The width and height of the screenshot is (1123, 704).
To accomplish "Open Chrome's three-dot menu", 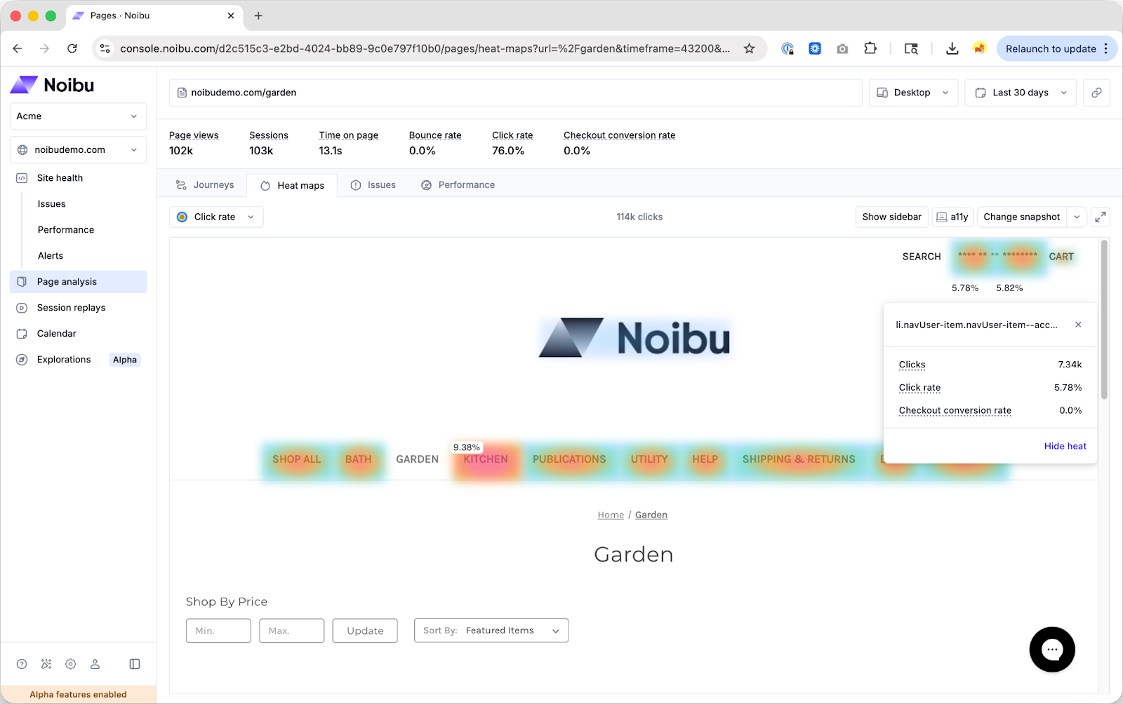I will [x=1106, y=48].
